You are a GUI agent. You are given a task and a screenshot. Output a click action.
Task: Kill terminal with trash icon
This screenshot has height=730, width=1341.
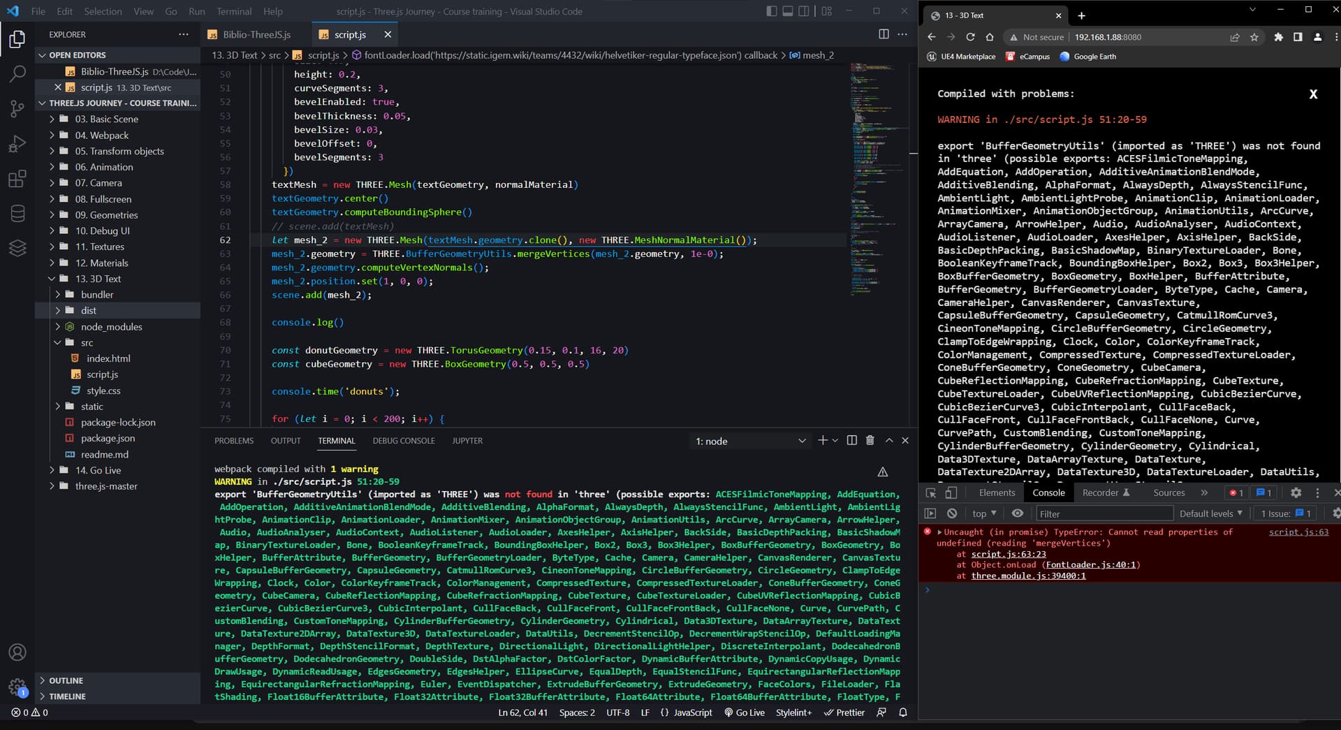(870, 440)
